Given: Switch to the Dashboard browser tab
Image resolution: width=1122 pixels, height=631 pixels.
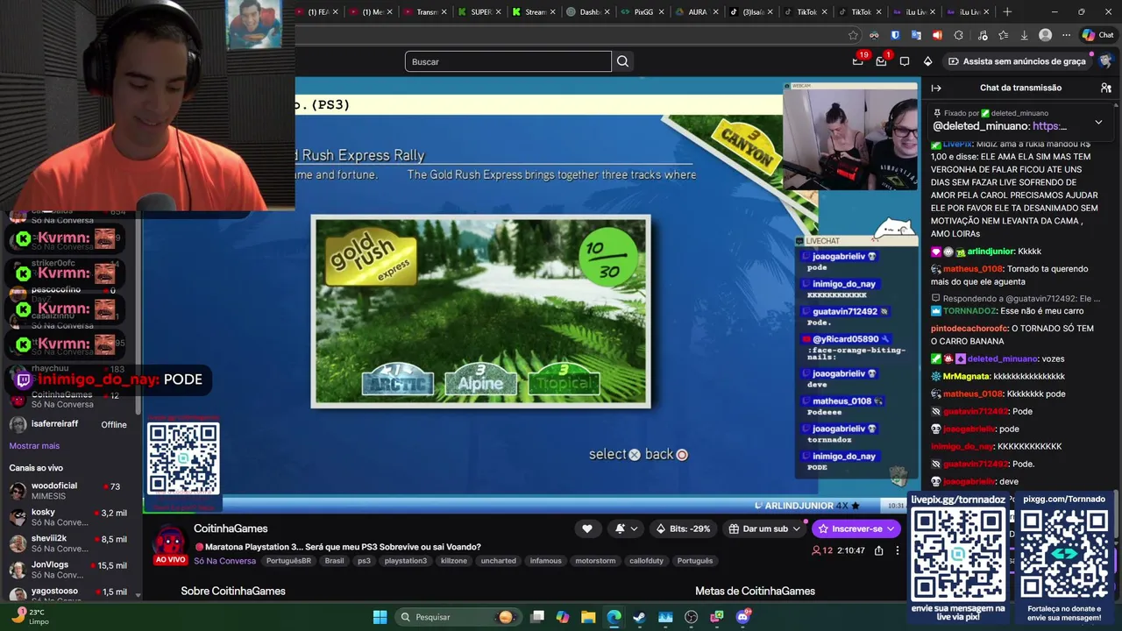Looking at the screenshot, I should (589, 11).
